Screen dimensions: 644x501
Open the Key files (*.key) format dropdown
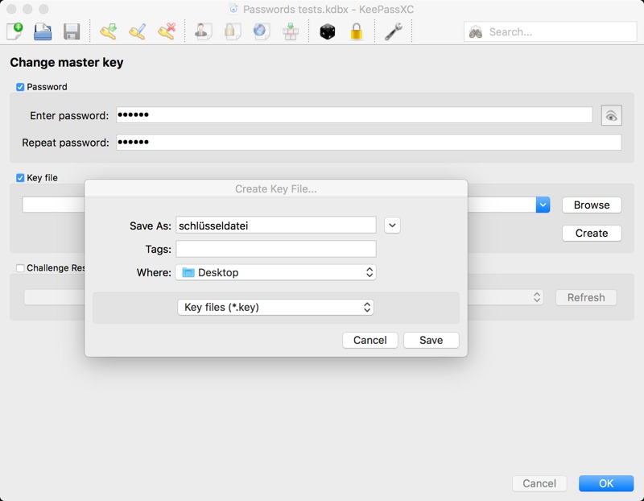point(275,307)
